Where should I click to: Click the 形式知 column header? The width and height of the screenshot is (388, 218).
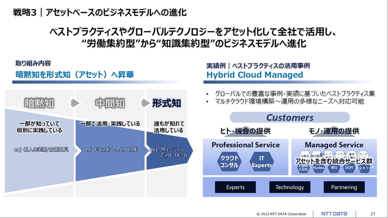point(166,103)
